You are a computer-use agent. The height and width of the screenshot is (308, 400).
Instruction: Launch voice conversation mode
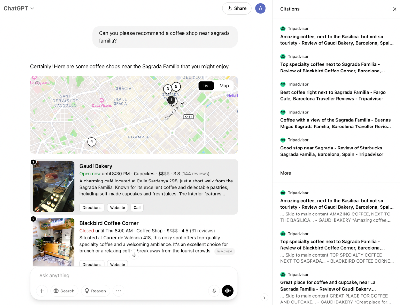pyautogui.click(x=228, y=291)
